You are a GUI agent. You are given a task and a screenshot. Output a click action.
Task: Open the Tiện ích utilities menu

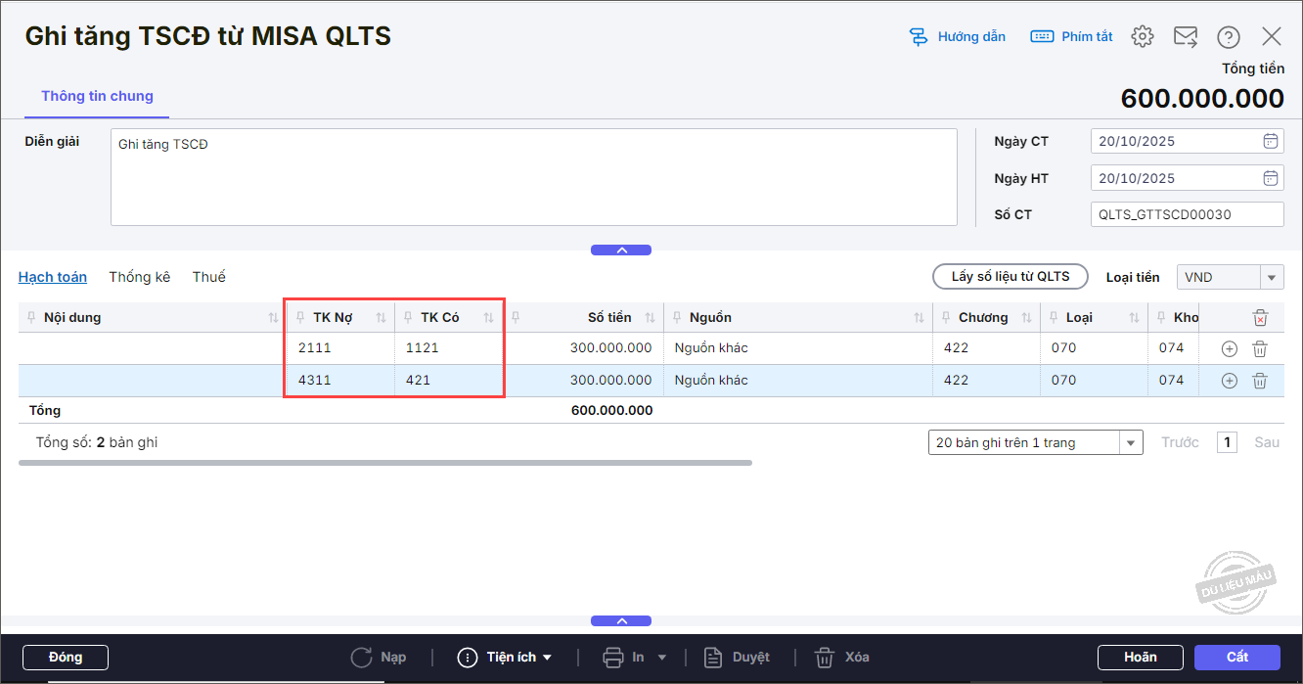505,658
